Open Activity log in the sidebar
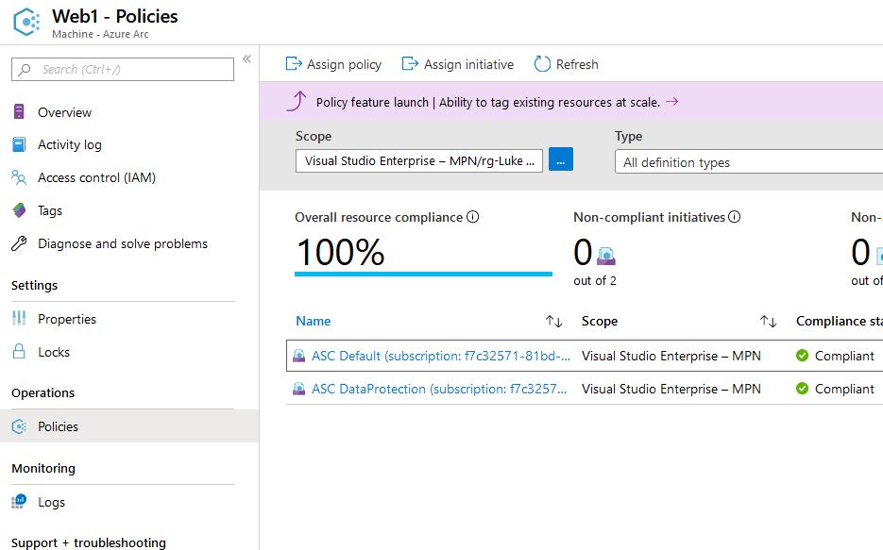 tap(70, 145)
